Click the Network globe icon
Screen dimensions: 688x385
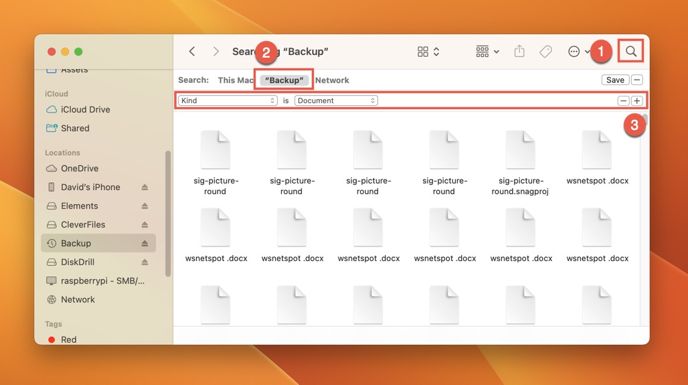click(x=52, y=299)
